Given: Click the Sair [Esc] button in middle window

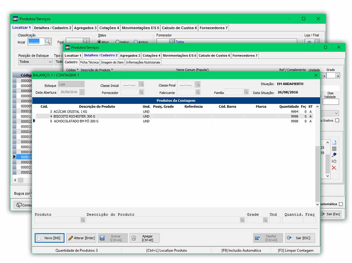Looking at the screenshot, I should 331,214.
